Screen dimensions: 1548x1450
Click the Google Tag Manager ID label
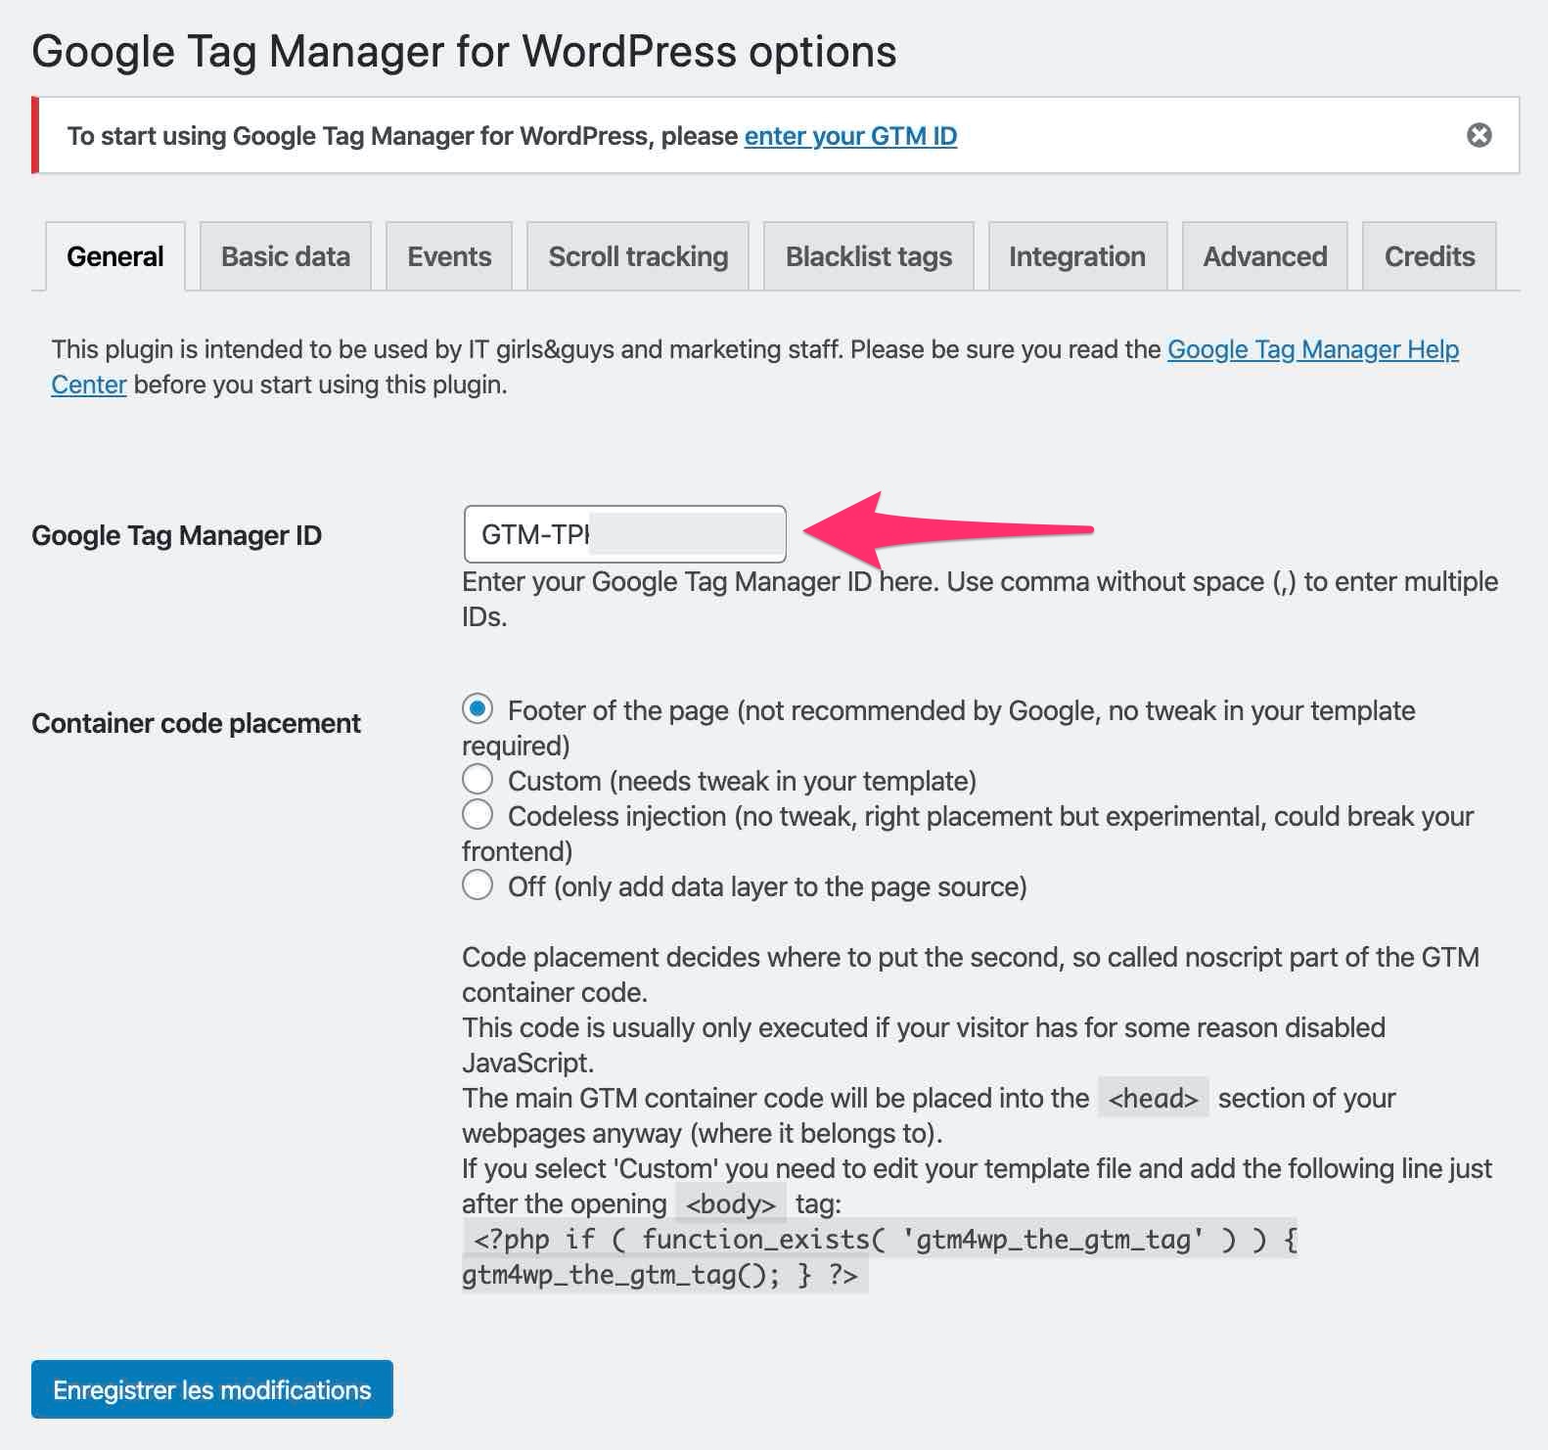coord(177,535)
